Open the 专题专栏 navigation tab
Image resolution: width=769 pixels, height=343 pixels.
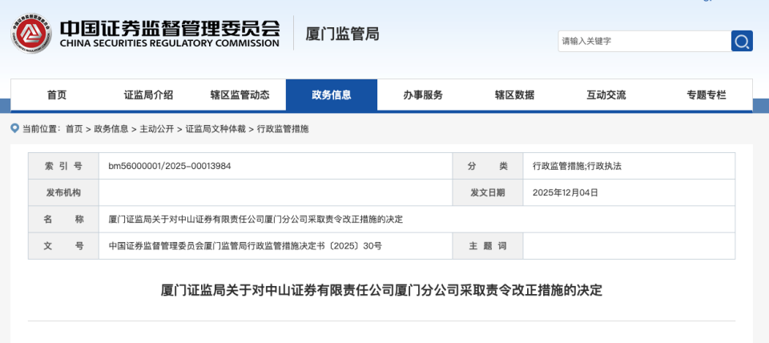[707, 95]
